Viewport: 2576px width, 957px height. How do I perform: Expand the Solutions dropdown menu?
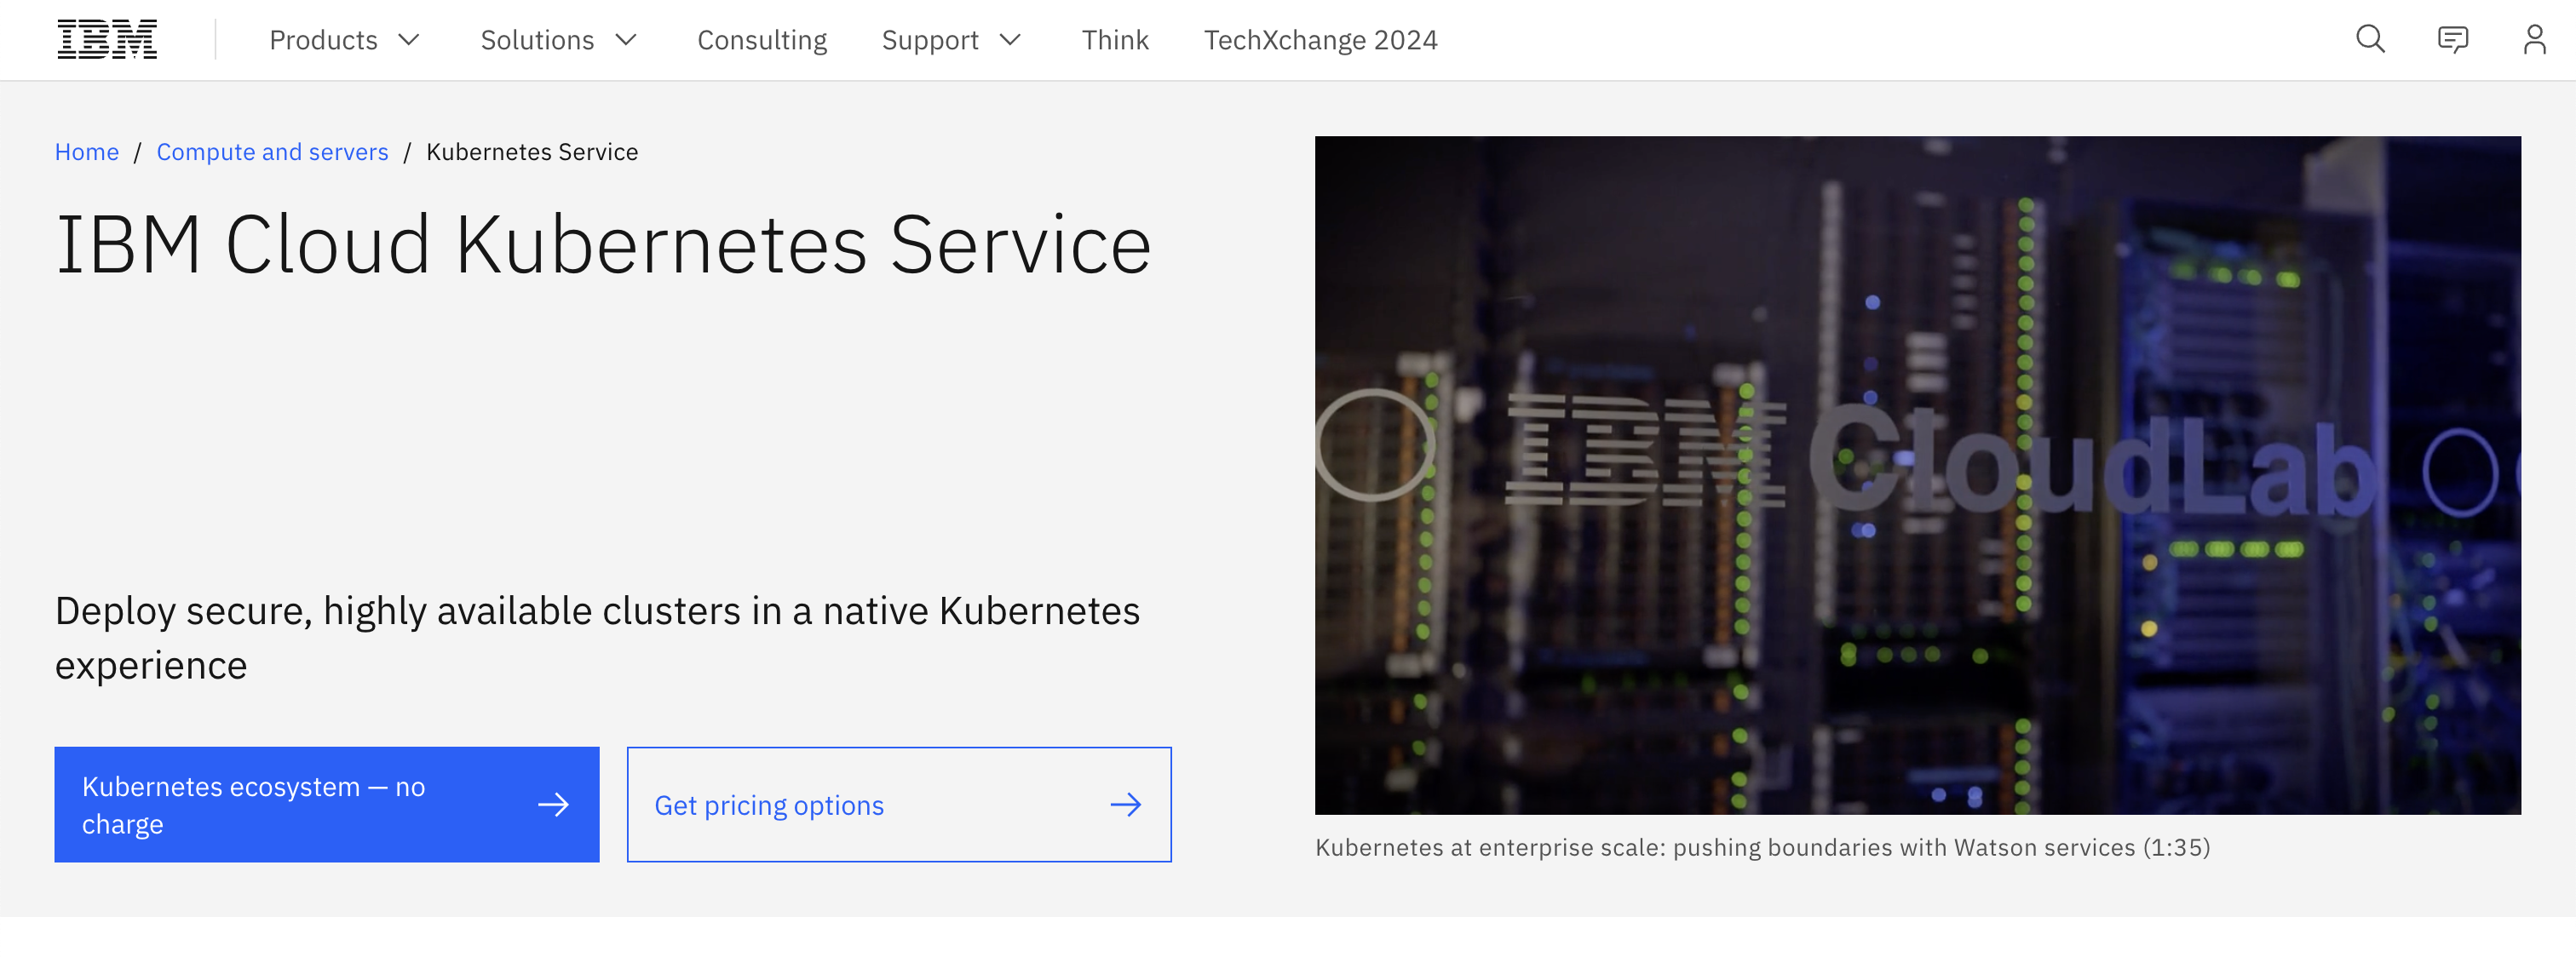(558, 40)
